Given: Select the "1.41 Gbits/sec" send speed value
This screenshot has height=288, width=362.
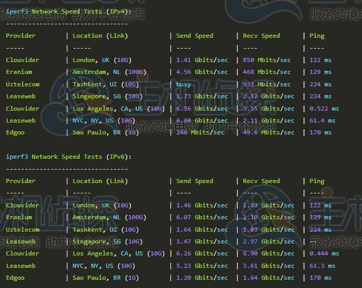Looking at the screenshot, I should point(202,60).
